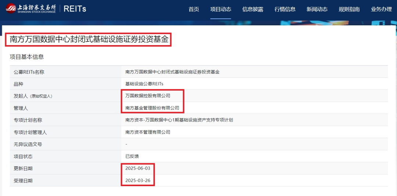Click the 项目基本信息 section heading
Image resolution: width=397 pixels, height=196 pixels.
(x=27, y=57)
